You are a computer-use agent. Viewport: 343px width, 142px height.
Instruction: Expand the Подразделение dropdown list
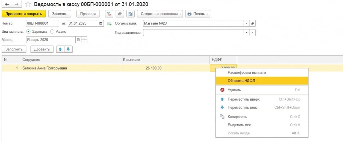click(x=247, y=33)
